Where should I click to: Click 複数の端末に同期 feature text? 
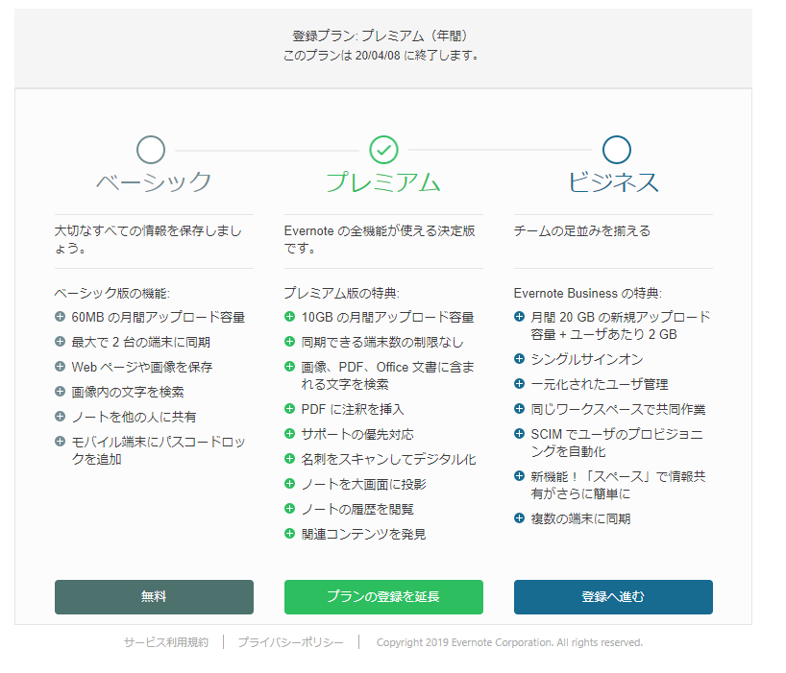coord(580,518)
